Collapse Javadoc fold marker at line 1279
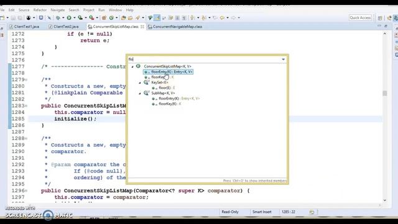This screenshot has width=398, height=224. click(x=26, y=80)
